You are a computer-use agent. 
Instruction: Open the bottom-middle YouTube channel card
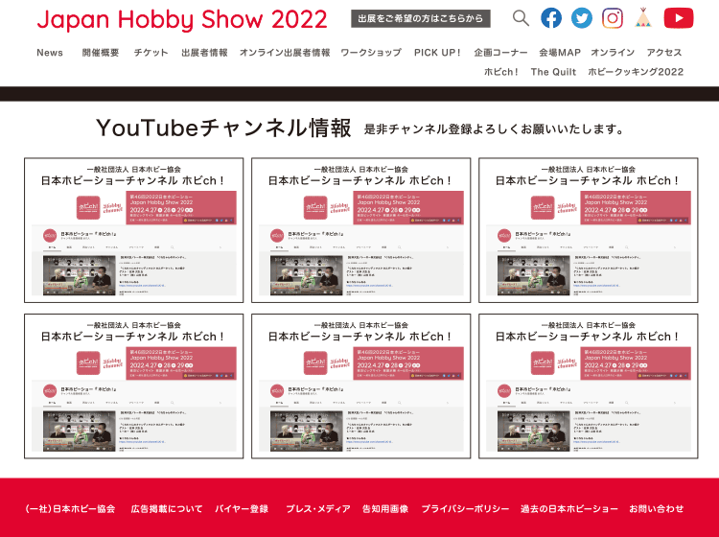point(360,386)
